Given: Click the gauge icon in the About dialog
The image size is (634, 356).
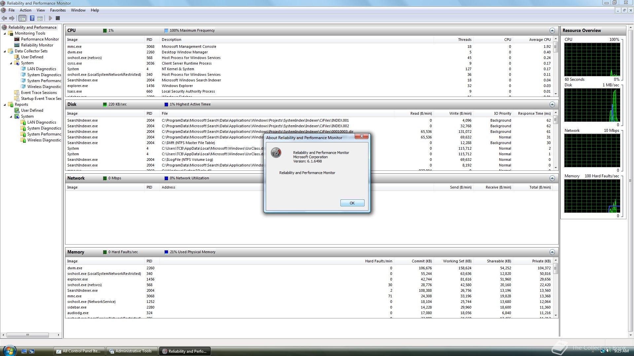Looking at the screenshot, I should pyautogui.click(x=276, y=153).
